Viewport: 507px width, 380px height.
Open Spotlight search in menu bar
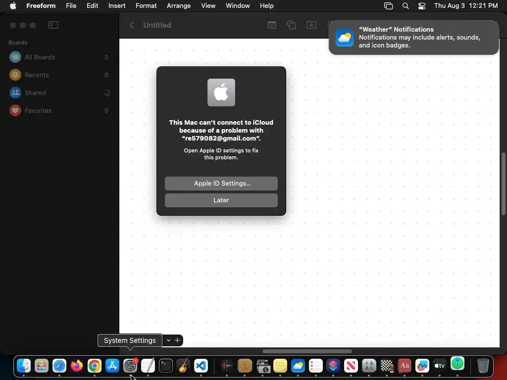coord(406,6)
